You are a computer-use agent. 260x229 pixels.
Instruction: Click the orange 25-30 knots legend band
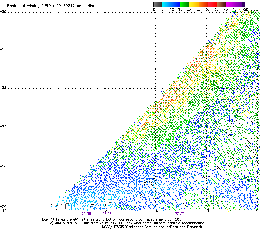(203, 4)
